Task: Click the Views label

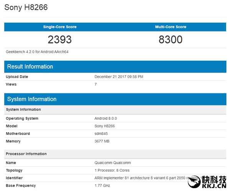Action: 11,84
